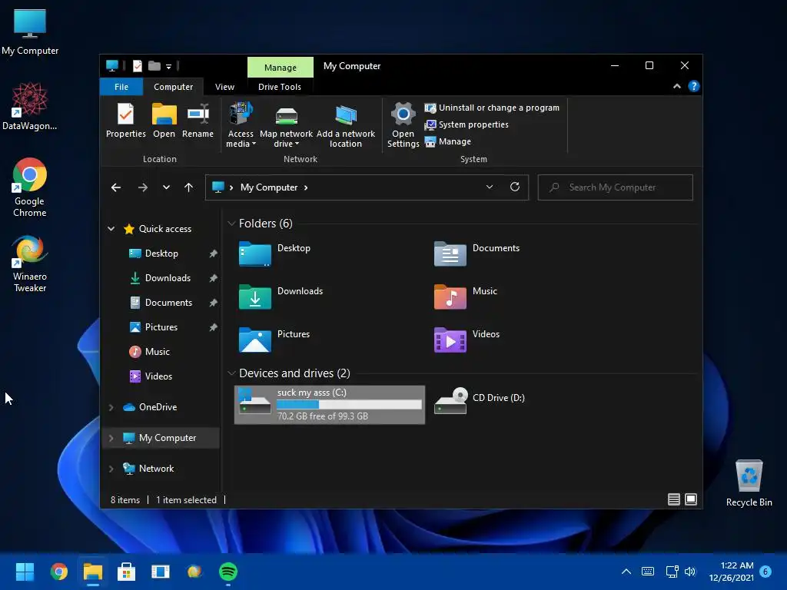Collapse the ribbon with the up chevron
This screenshot has height=590, width=787.
pyautogui.click(x=676, y=86)
